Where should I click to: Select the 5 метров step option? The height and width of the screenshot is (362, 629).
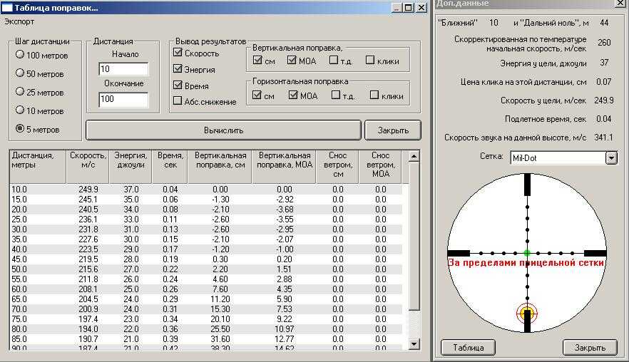pyautogui.click(x=37, y=129)
